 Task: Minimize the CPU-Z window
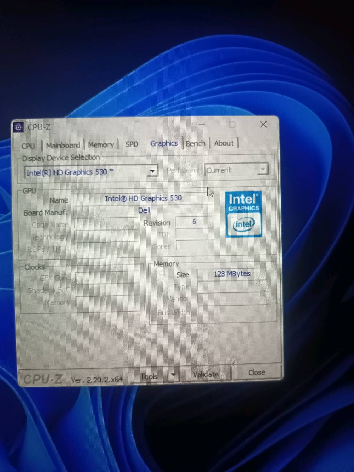click(x=201, y=125)
